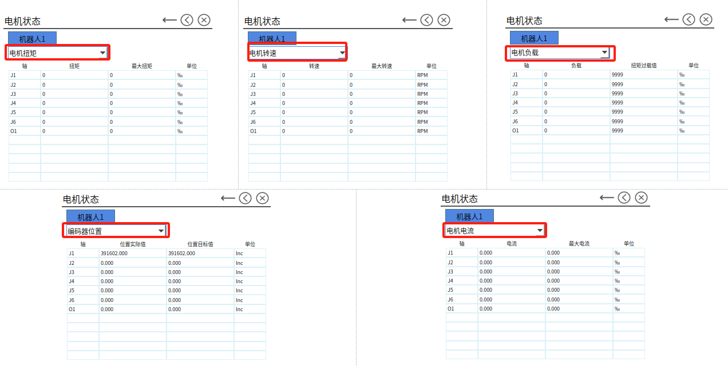Expand the 编码器位置 dropdown arrow

pos(161,231)
